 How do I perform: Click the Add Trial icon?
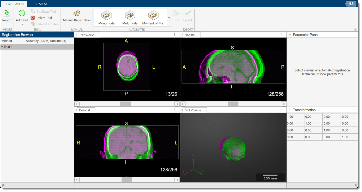point(21,14)
